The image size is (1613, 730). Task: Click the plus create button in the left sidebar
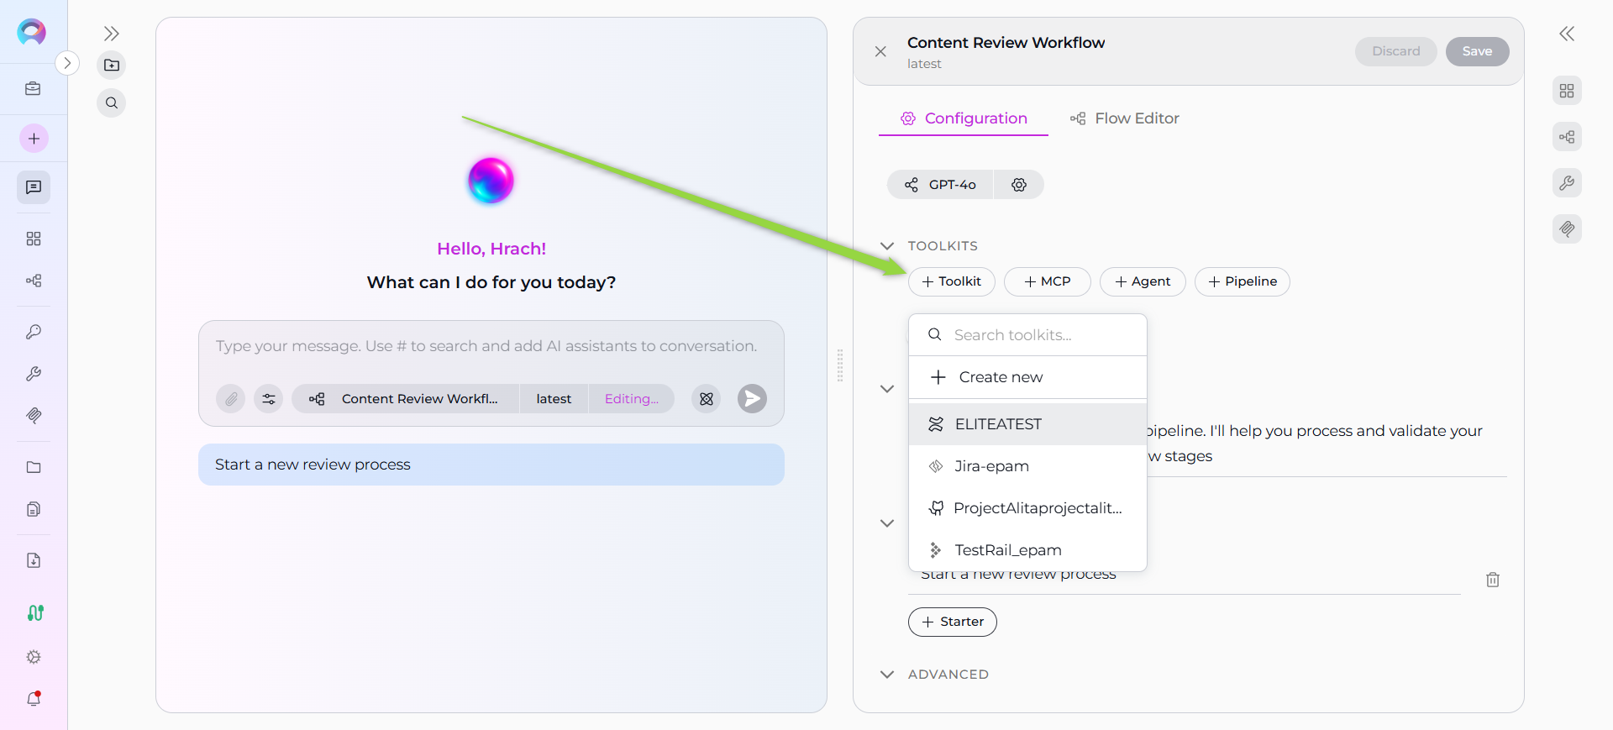tap(34, 139)
